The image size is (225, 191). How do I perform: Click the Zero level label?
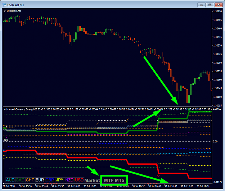point(6,140)
